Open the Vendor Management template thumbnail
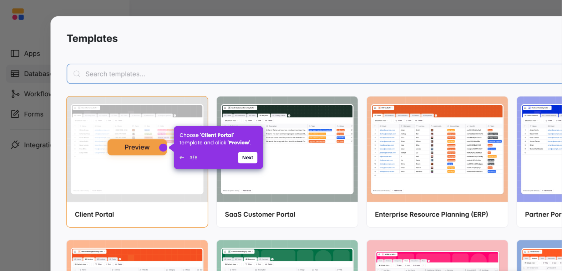Viewport: 562px width, 271px height. [x=137, y=256]
